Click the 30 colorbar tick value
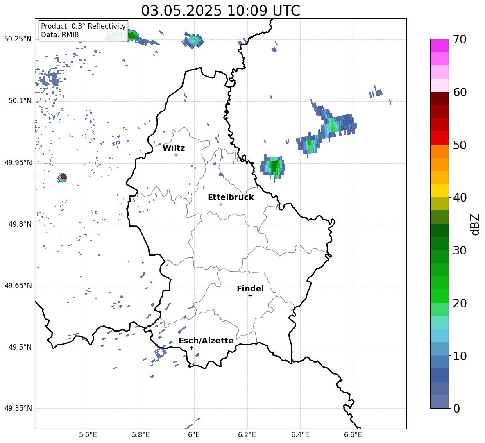The image size is (485, 443). 460,250
